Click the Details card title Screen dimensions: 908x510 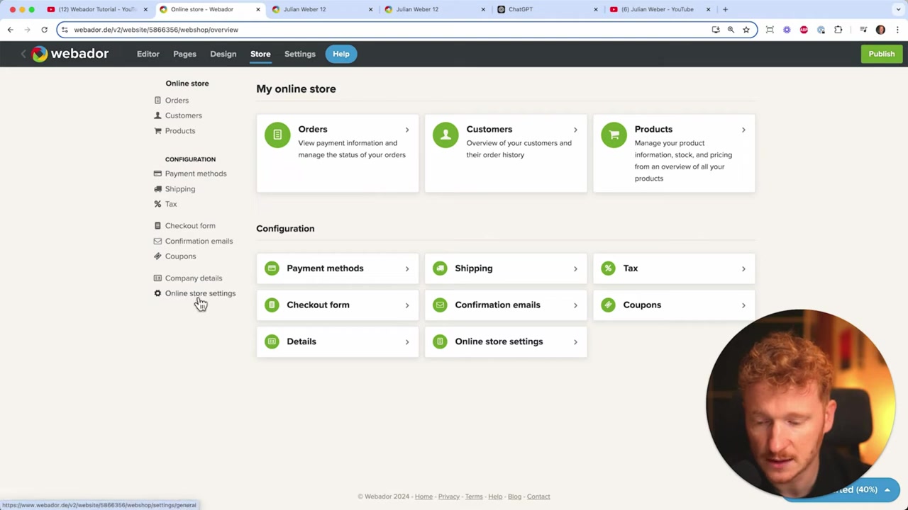click(x=301, y=341)
